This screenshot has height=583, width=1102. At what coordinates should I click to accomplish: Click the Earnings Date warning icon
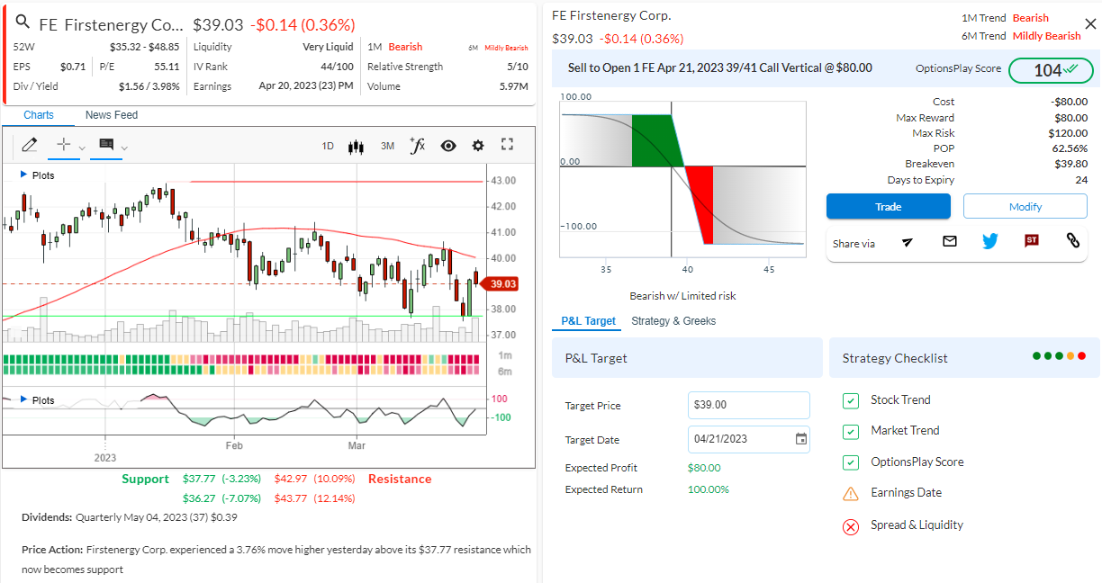(851, 493)
